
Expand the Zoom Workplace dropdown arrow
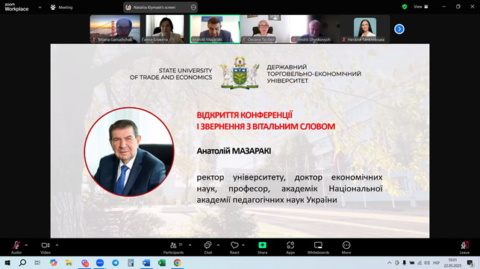click(x=40, y=7)
